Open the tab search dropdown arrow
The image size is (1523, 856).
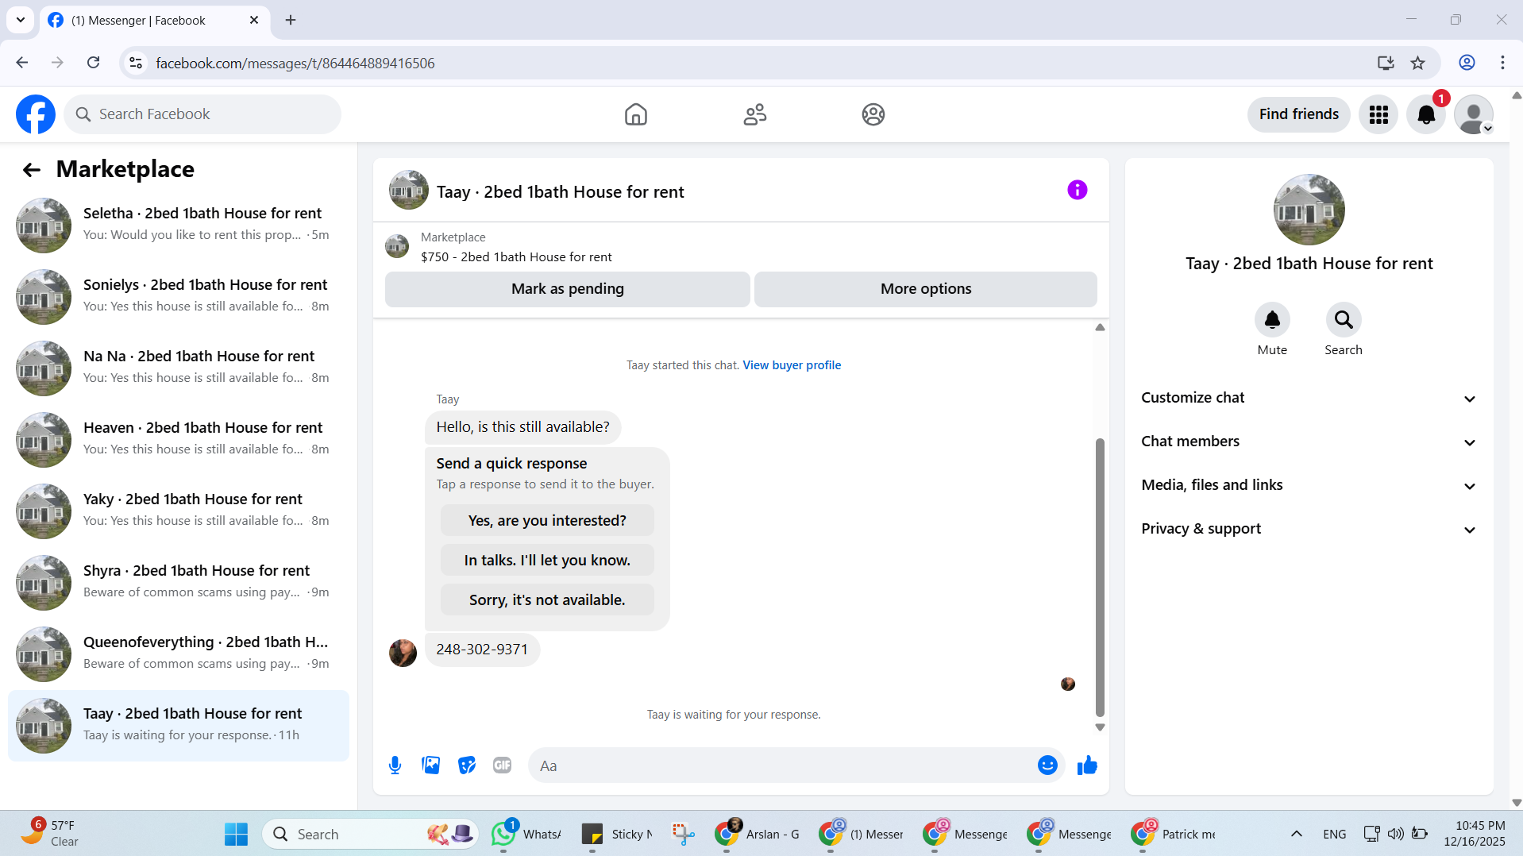point(21,20)
